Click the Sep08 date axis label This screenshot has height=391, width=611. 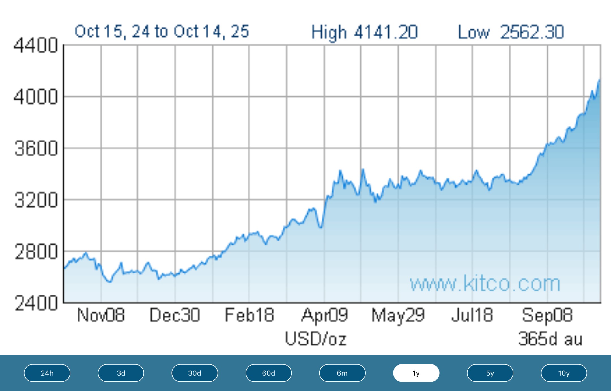click(547, 315)
